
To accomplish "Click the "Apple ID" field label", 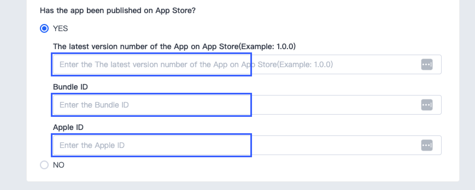I will 68,127.
